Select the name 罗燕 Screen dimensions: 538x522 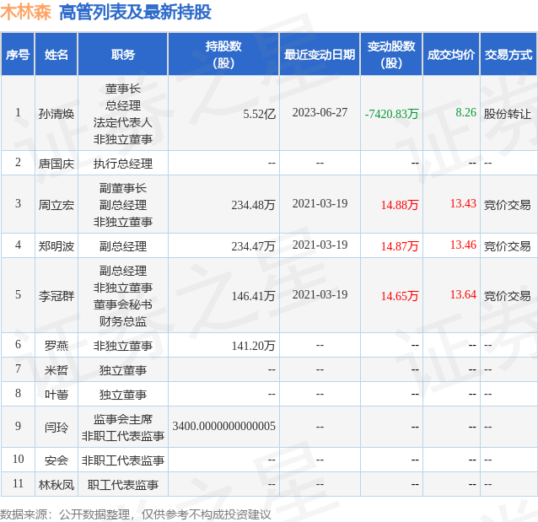coord(56,345)
